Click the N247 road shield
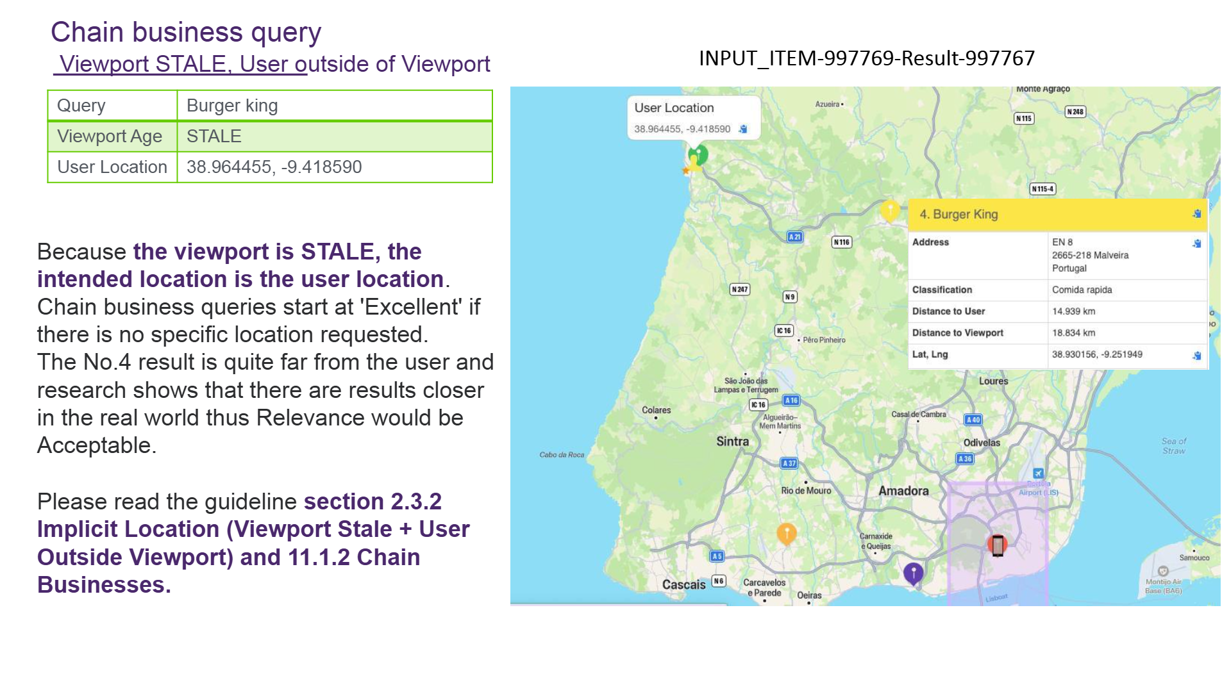Image resolution: width=1231 pixels, height=692 pixels. (x=740, y=289)
